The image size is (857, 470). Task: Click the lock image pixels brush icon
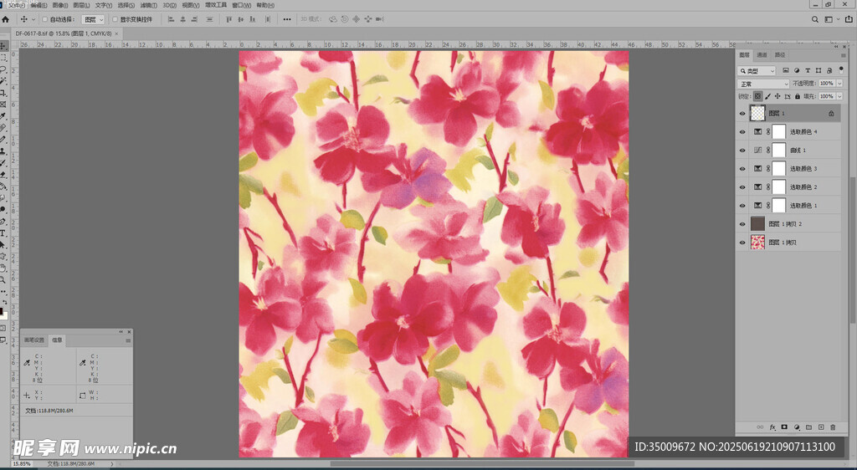click(768, 97)
